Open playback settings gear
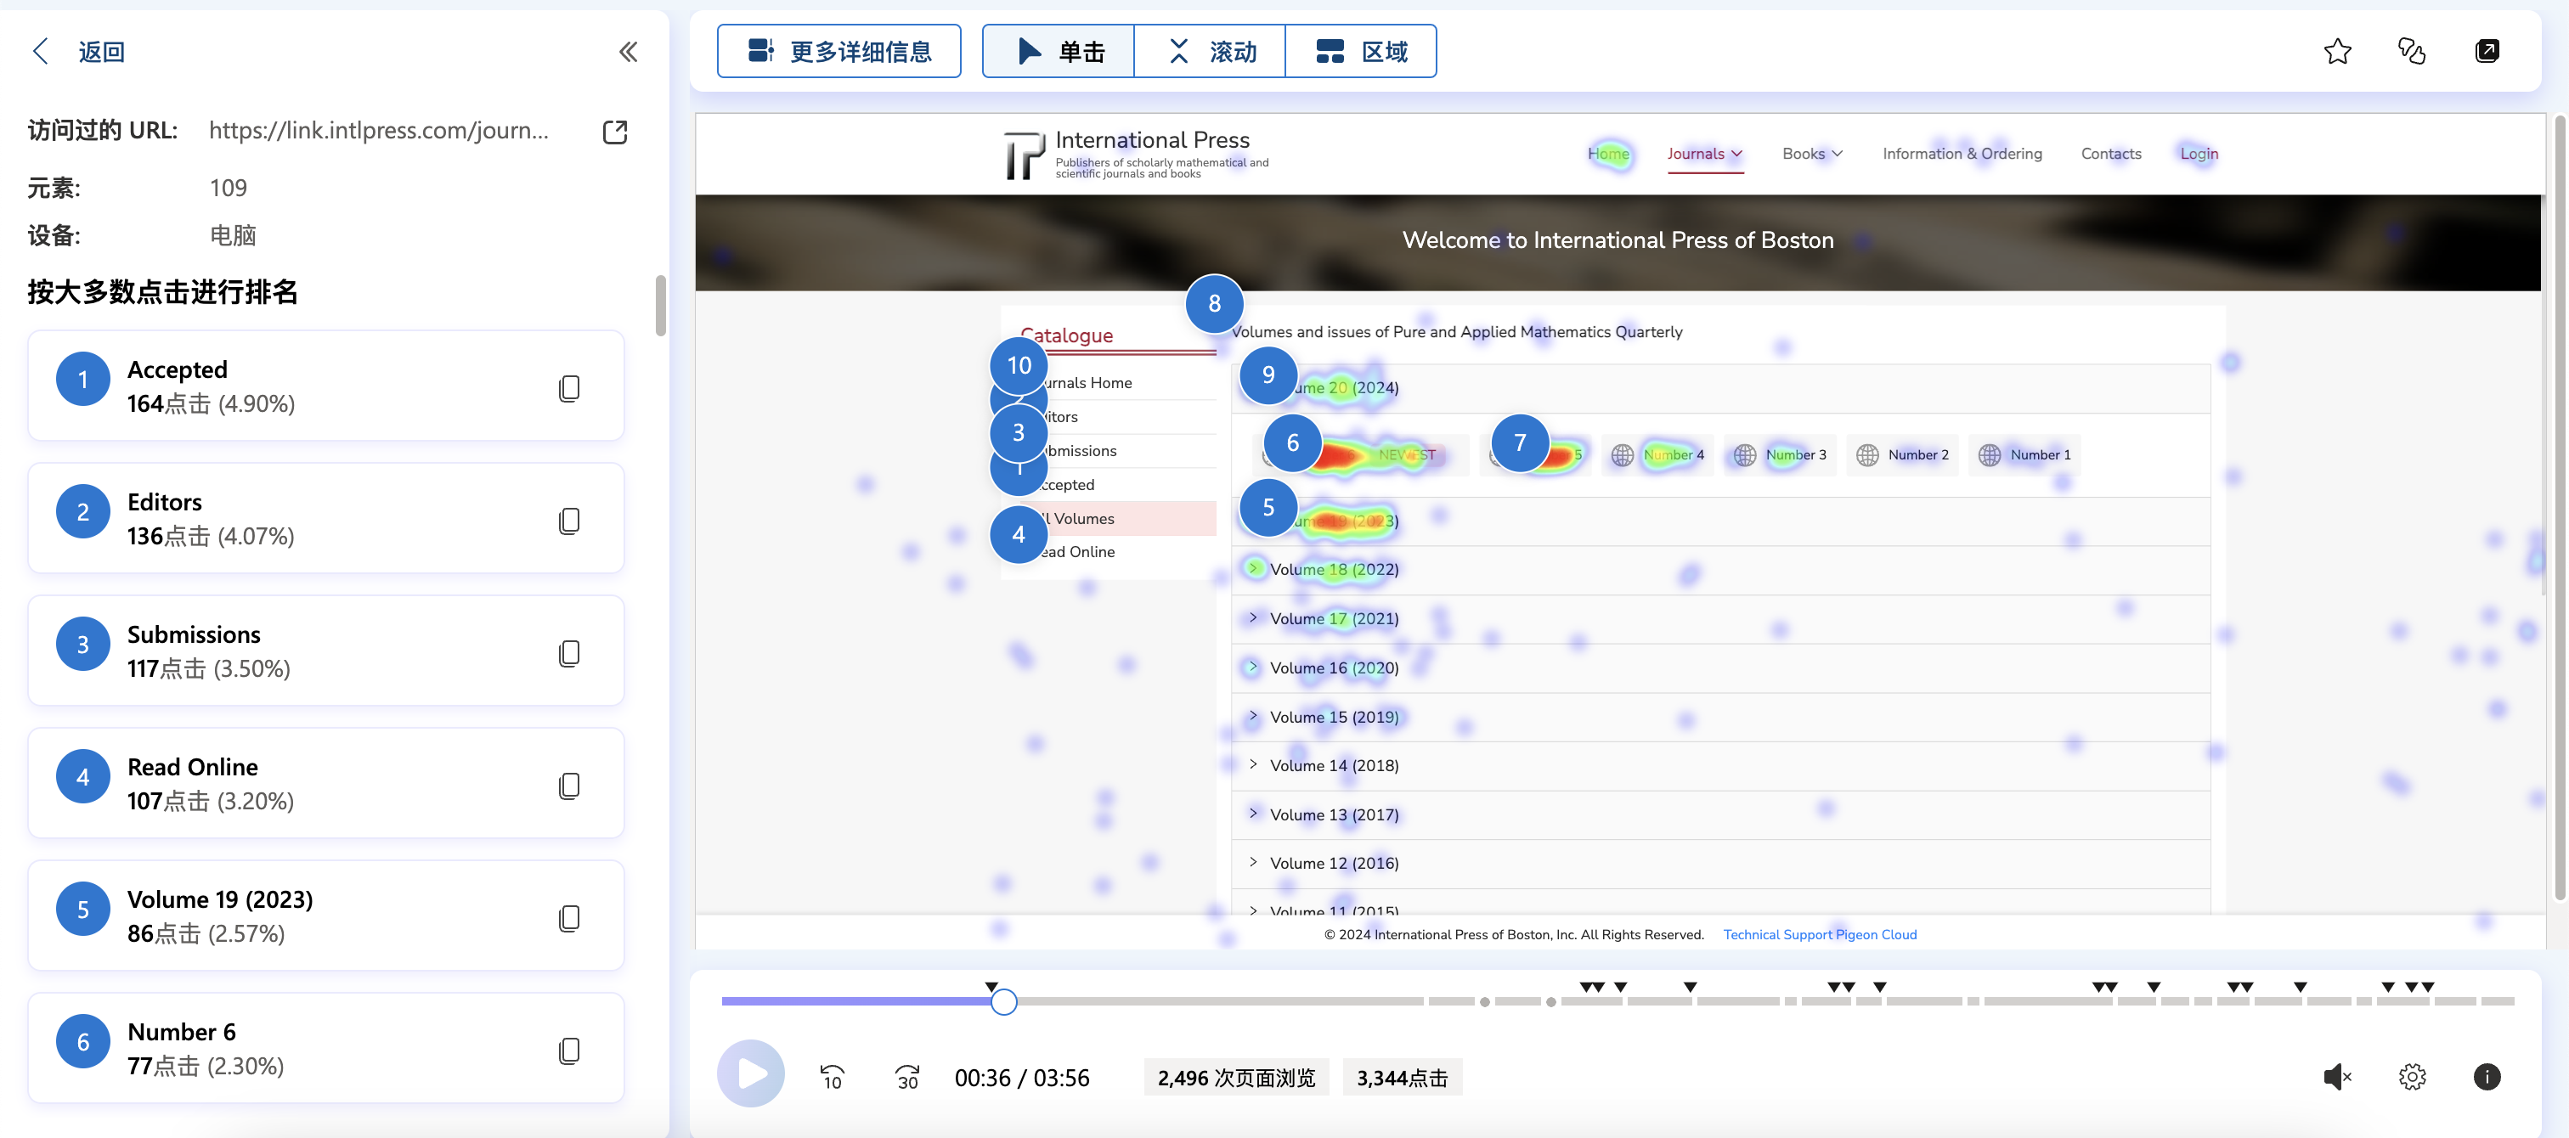The image size is (2569, 1138). (x=2413, y=1077)
